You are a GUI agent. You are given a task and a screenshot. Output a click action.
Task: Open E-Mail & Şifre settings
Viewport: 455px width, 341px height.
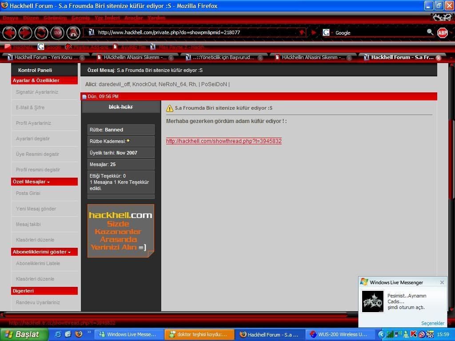click(30, 107)
